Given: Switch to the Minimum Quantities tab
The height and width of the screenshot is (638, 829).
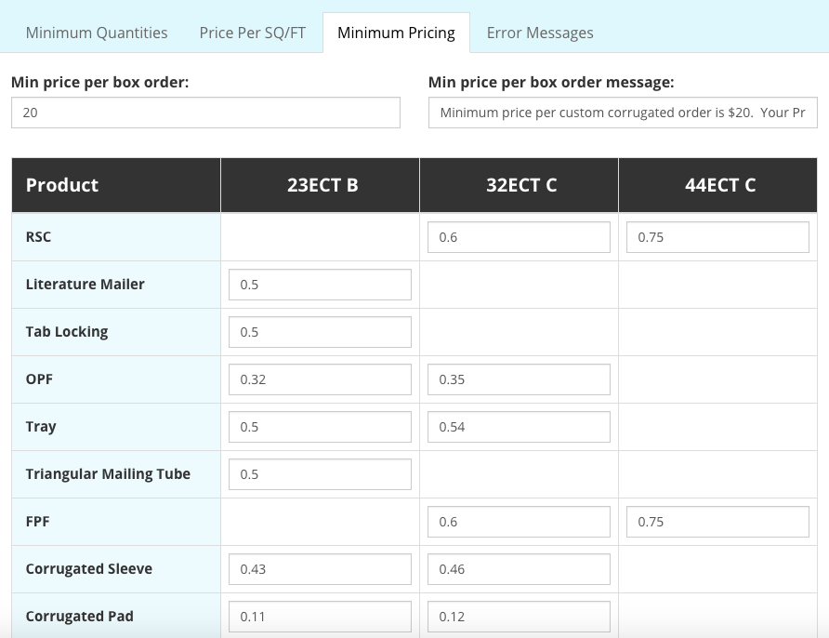Looking at the screenshot, I should (x=97, y=33).
